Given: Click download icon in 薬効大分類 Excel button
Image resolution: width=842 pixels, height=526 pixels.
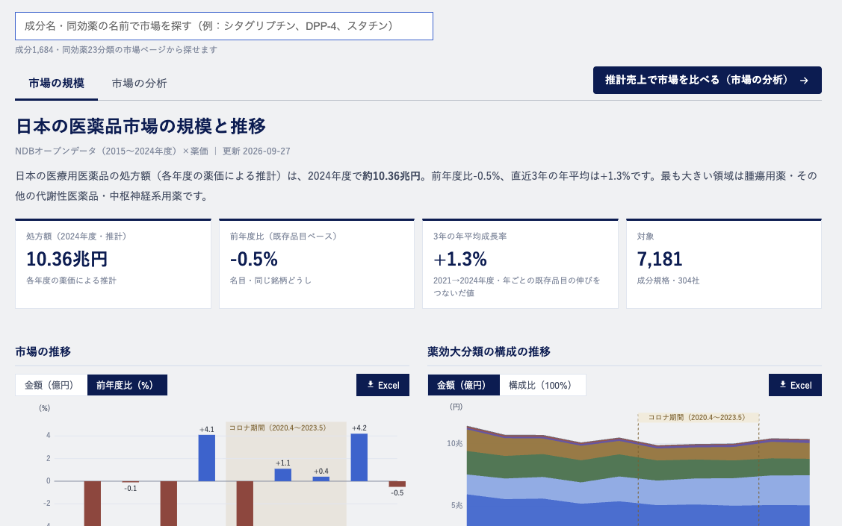Looking at the screenshot, I should tap(783, 384).
